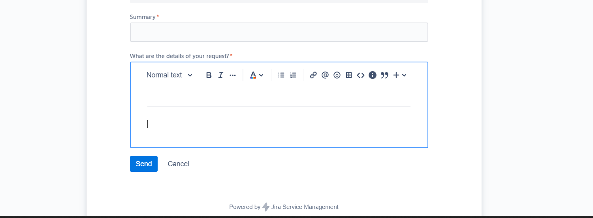Insert a bullet list
The image size is (593, 218).
[281, 75]
